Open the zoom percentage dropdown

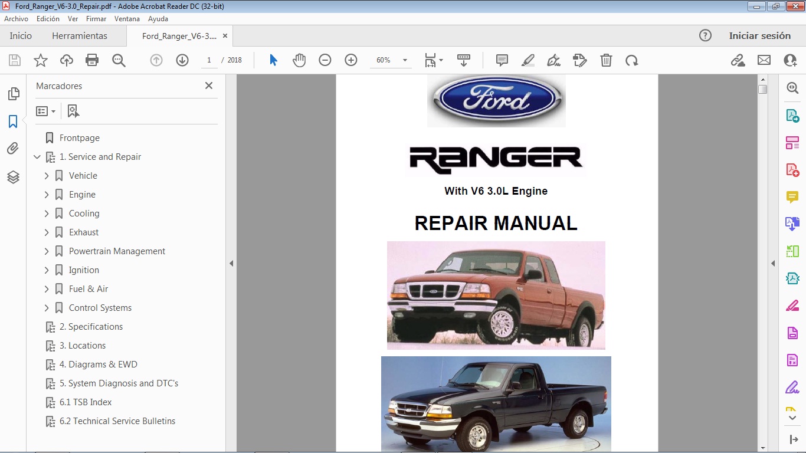point(404,60)
